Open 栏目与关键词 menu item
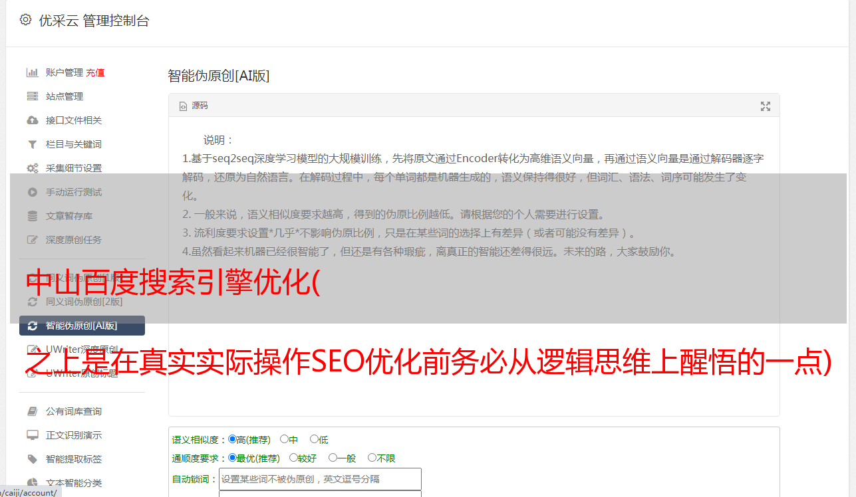This screenshot has width=856, height=497. point(74,144)
